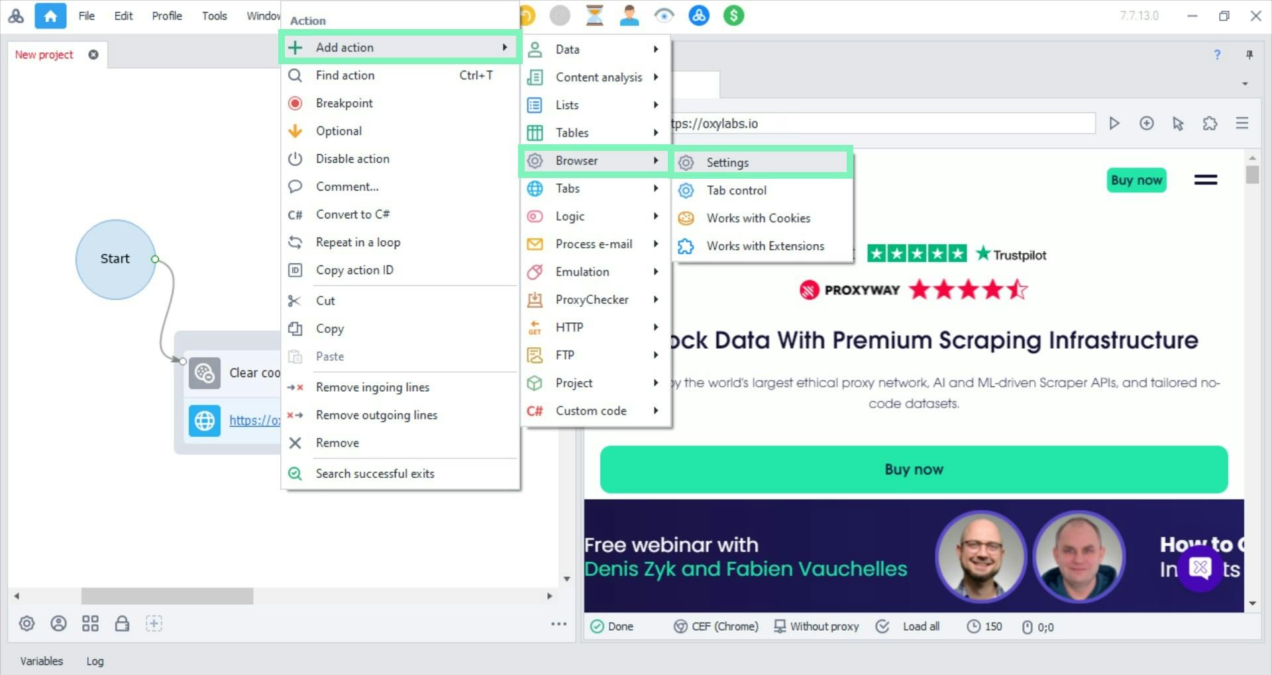Open the Emulation submenu

582,271
